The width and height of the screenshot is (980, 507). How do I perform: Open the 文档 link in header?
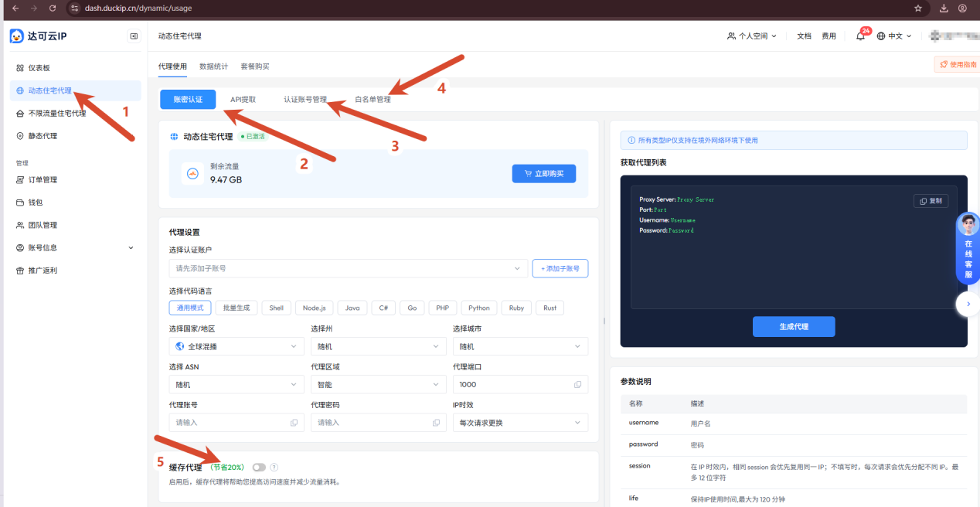(x=804, y=36)
